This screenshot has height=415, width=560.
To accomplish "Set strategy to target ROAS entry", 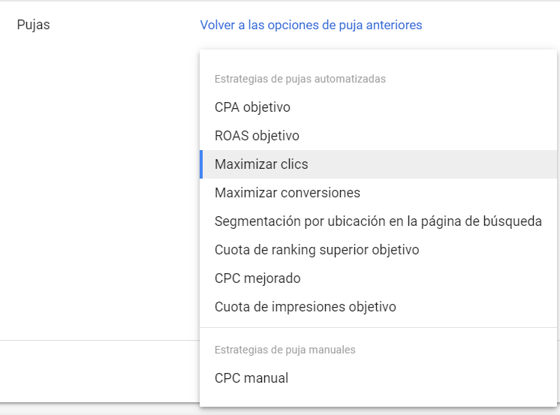I will point(257,136).
